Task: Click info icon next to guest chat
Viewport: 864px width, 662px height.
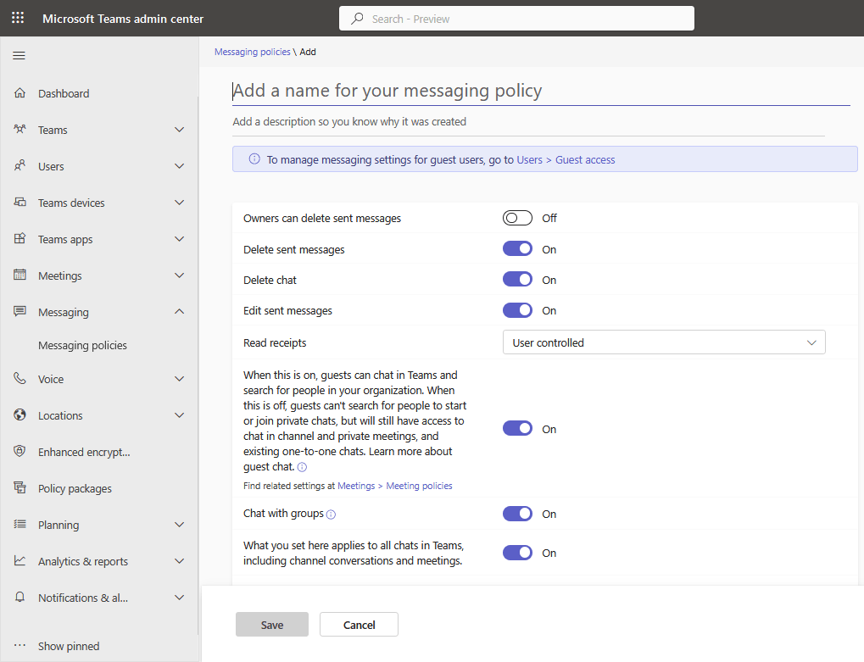Action: click(302, 467)
